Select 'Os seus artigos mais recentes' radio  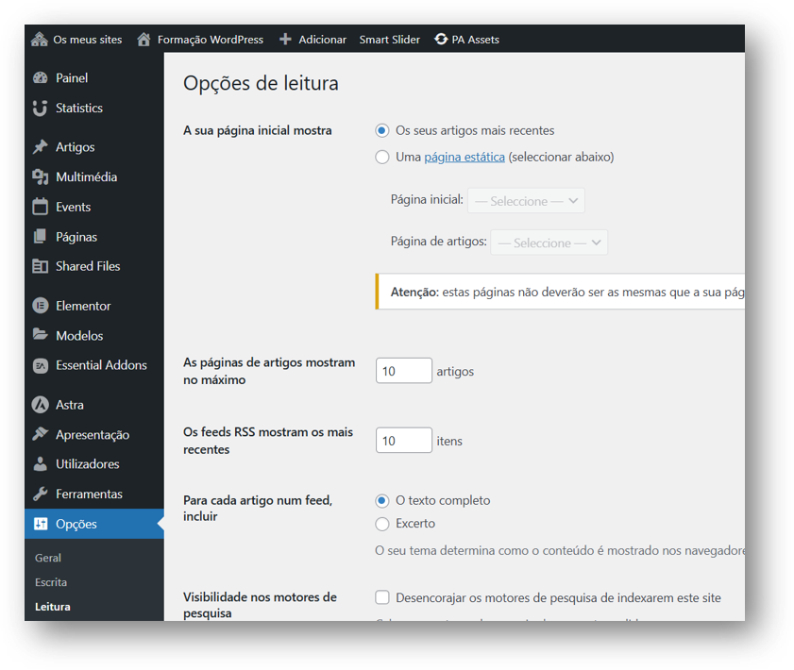click(x=381, y=130)
